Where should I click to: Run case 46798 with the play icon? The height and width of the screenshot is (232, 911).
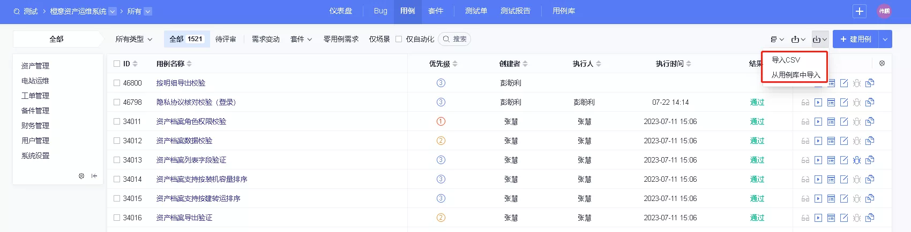coord(818,102)
